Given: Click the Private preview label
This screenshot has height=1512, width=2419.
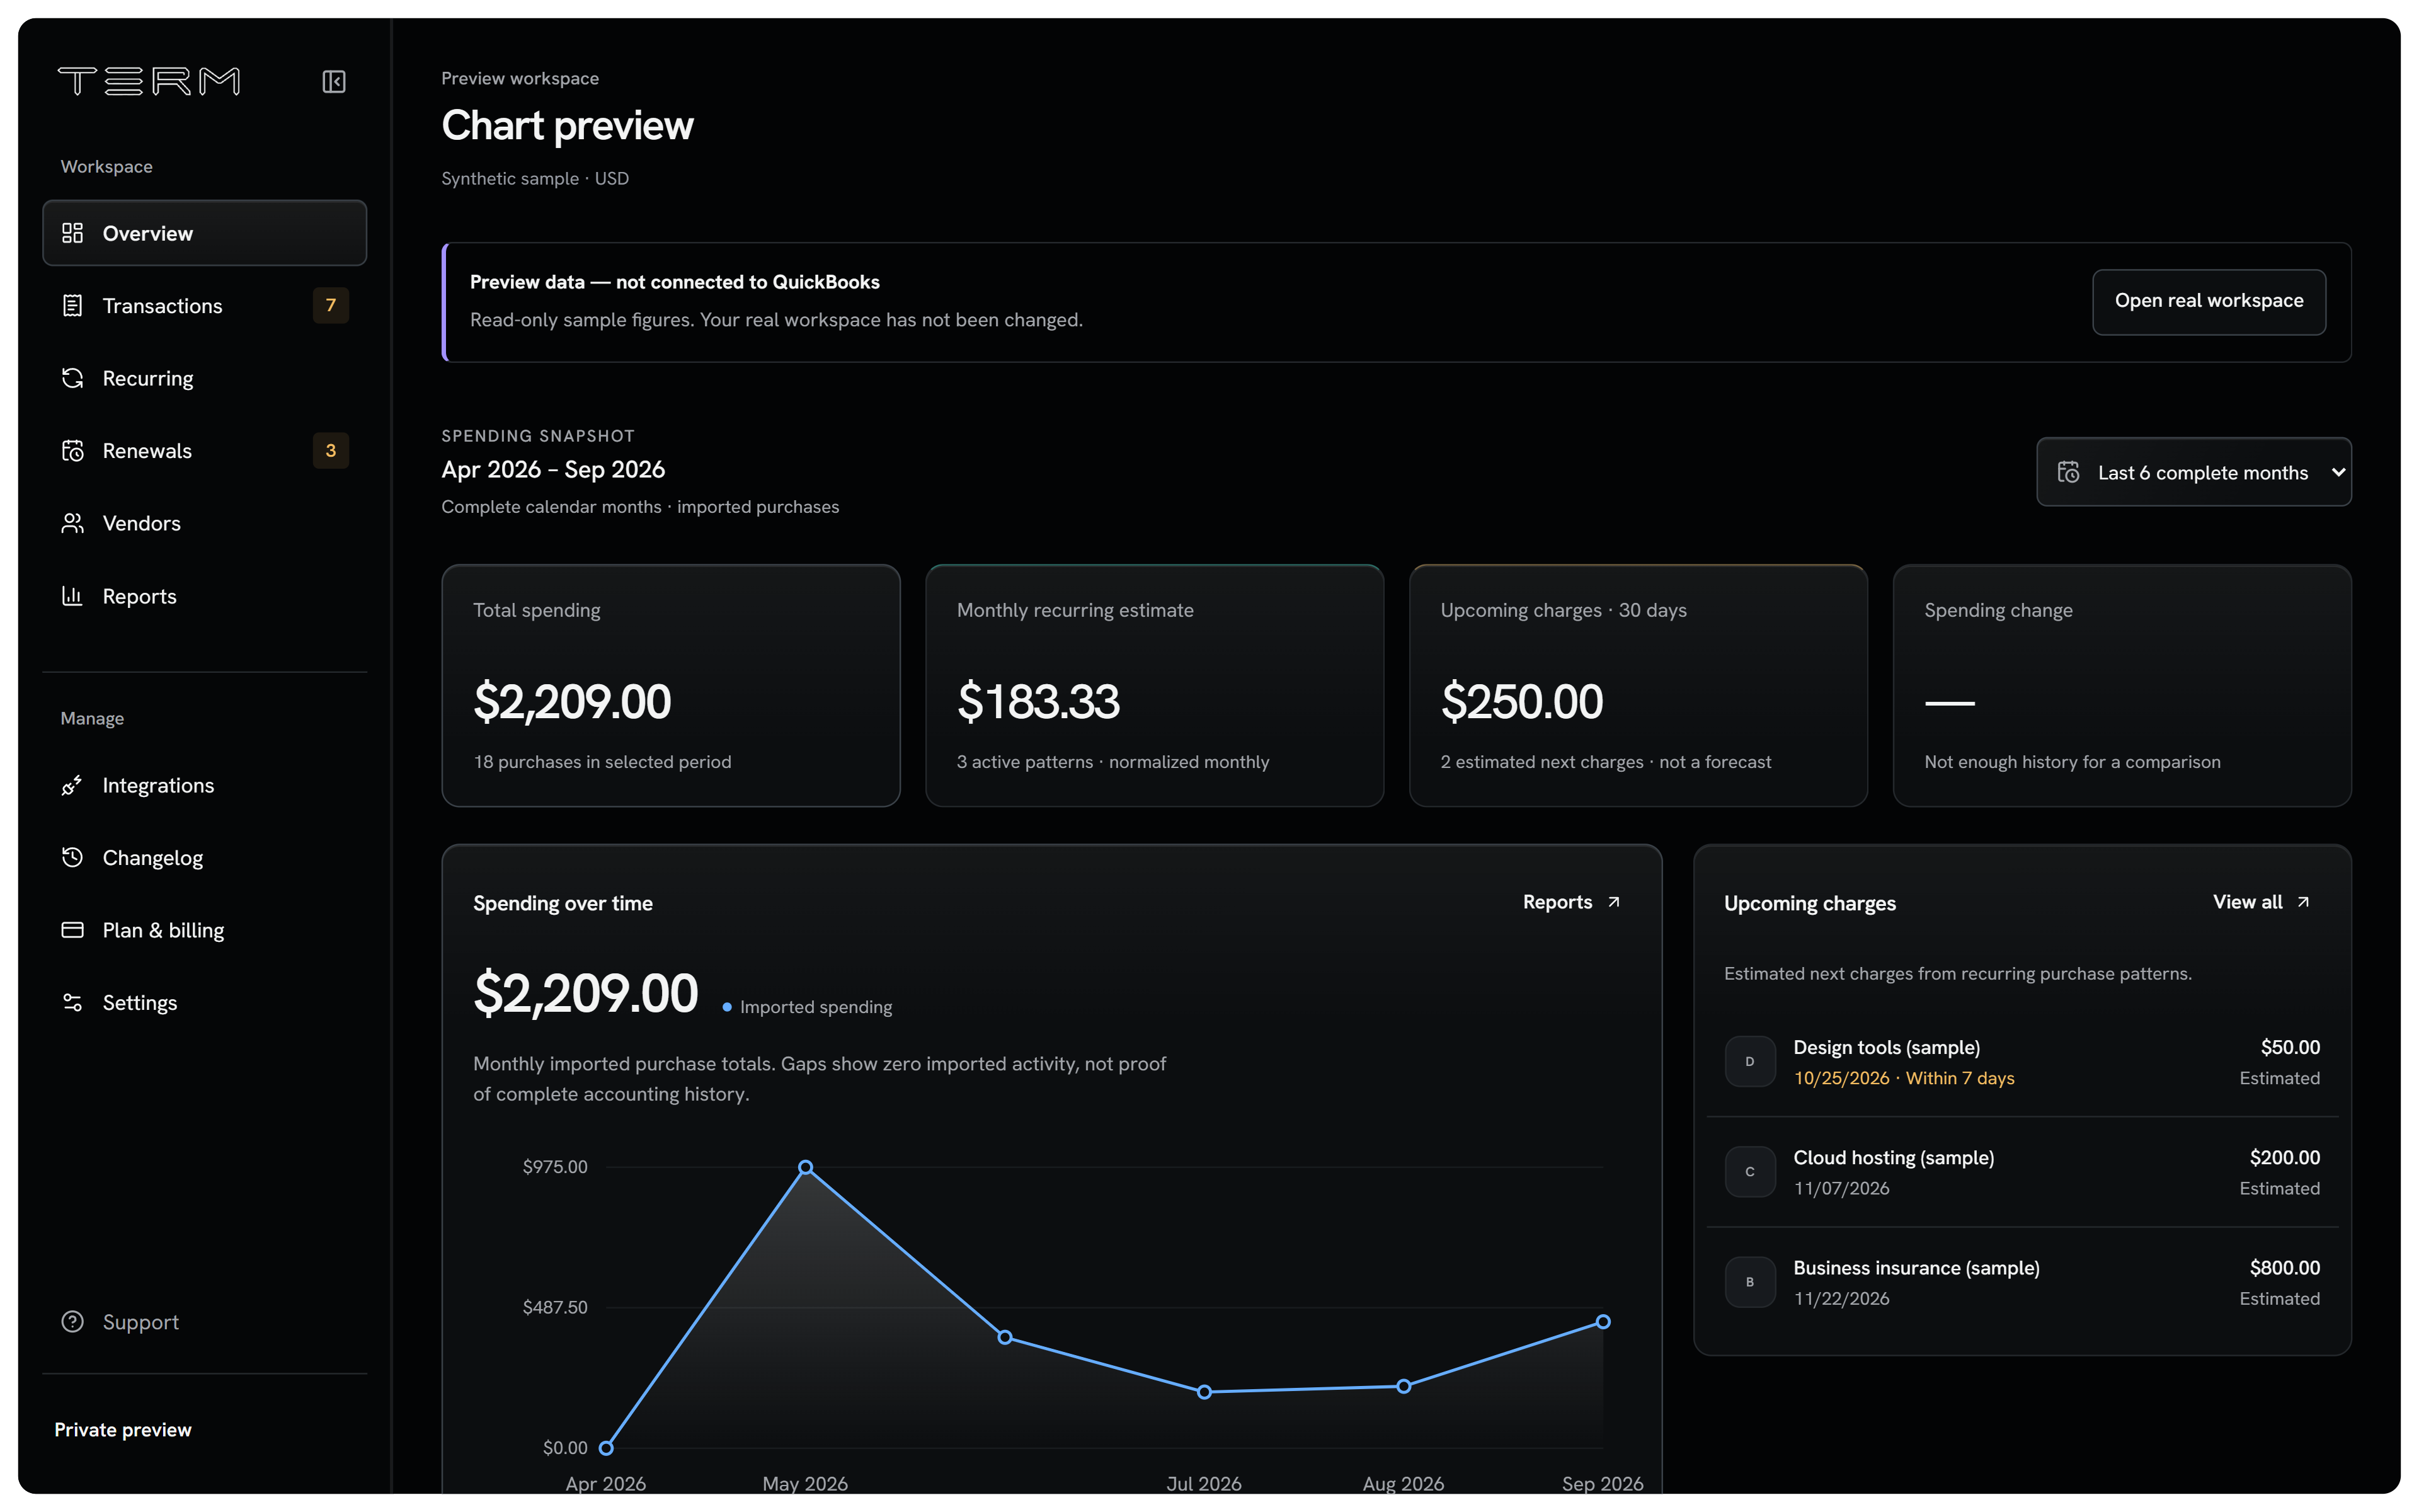Looking at the screenshot, I should 123,1429.
